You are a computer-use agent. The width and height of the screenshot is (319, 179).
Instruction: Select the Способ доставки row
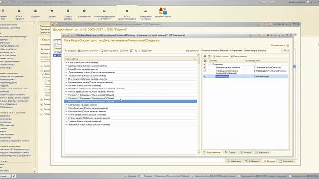131,108
